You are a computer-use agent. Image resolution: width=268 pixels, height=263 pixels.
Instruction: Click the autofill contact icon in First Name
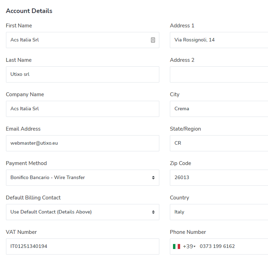[153, 40]
